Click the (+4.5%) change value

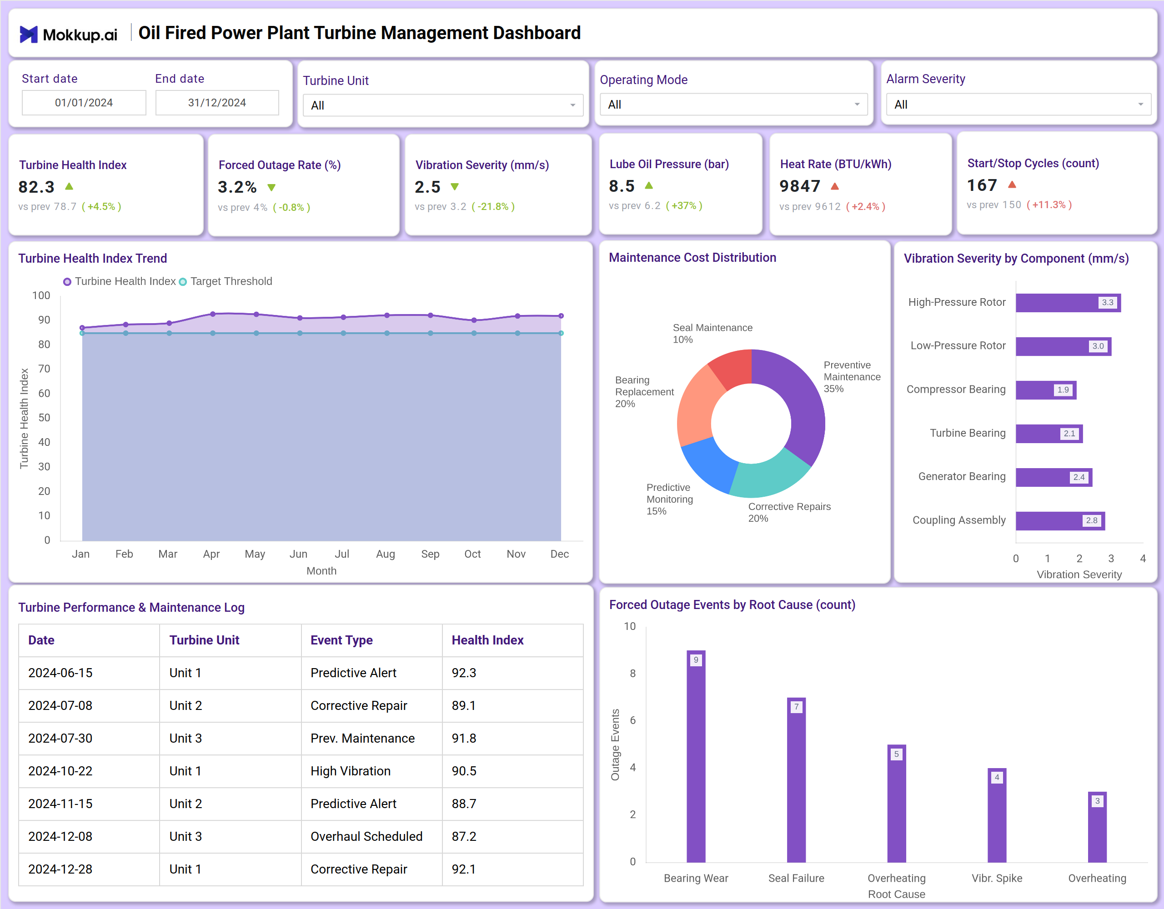point(101,207)
